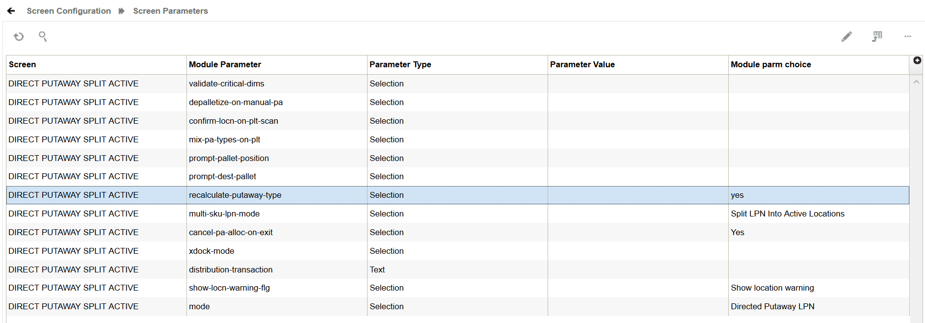
Task: Sort by Module parm choice header
Action: coord(819,64)
